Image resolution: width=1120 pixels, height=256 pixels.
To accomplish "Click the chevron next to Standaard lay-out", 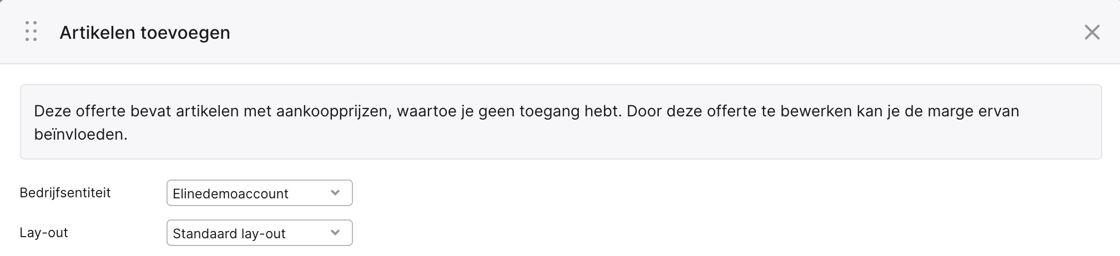I will click(x=335, y=233).
